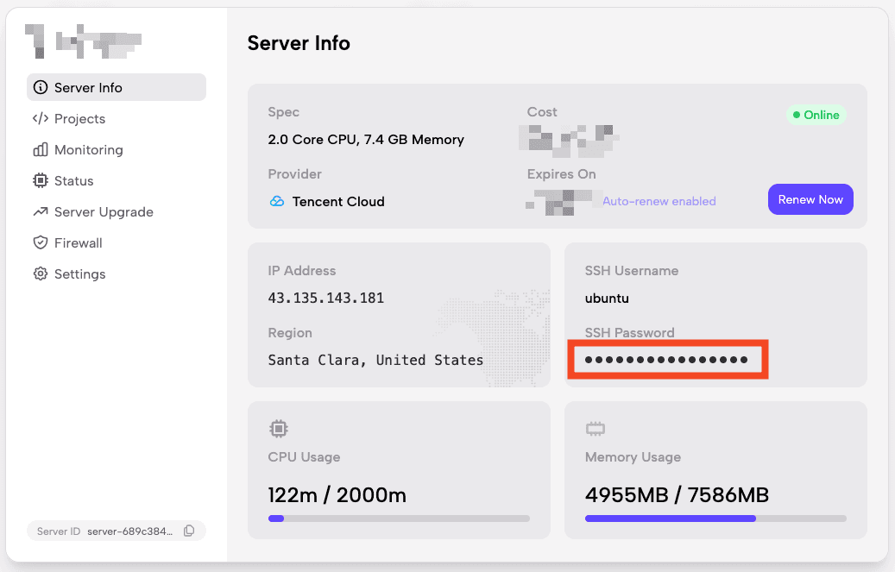Click the Renew Now button

pos(810,199)
